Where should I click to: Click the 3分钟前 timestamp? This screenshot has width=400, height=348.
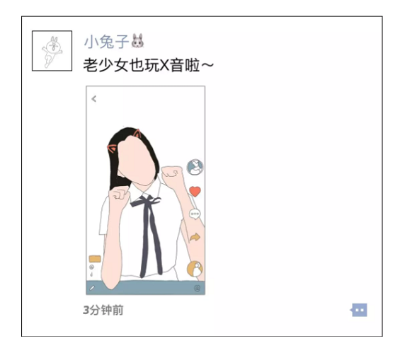point(103,311)
